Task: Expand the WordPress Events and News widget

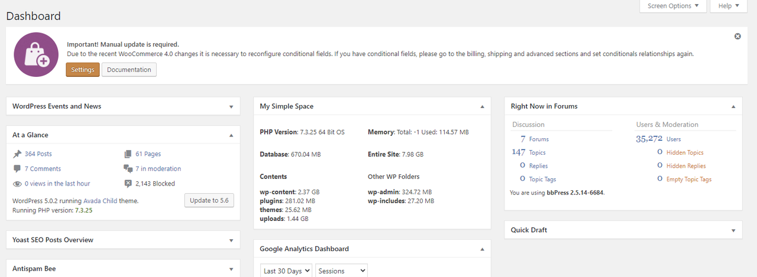Action: click(231, 107)
